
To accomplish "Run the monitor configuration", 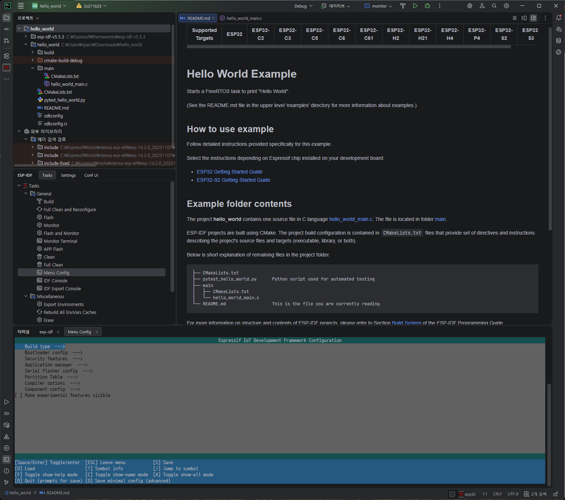I will [415, 6].
